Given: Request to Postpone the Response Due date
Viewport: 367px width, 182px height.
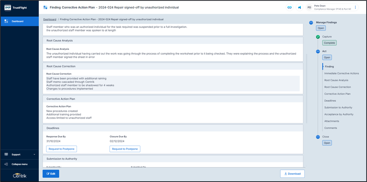Looking at the screenshot, I should coord(62,149).
